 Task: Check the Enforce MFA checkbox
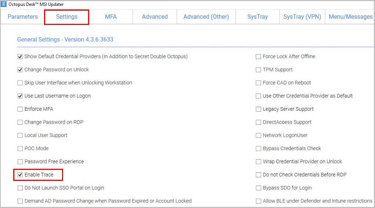coord(20,109)
